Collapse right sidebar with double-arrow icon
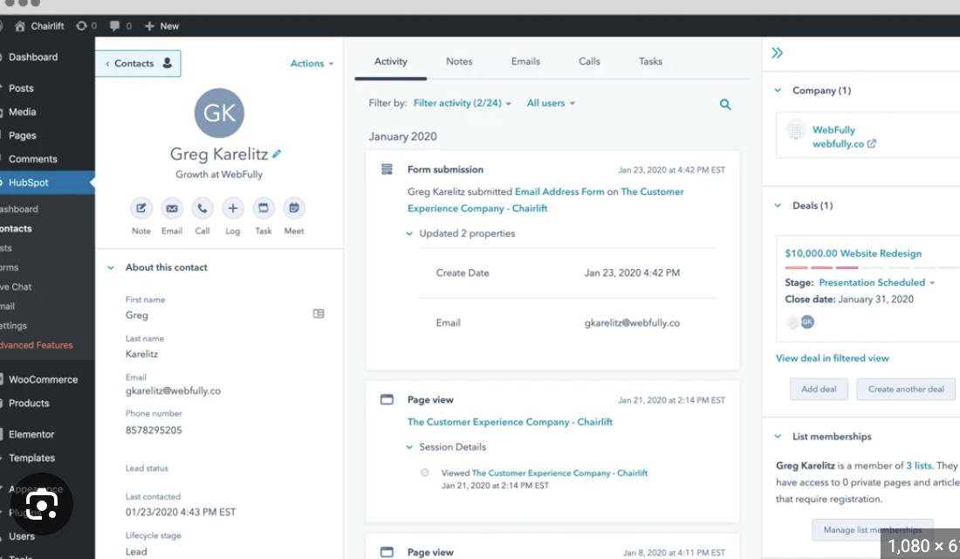The height and width of the screenshot is (559, 960). pos(777,53)
